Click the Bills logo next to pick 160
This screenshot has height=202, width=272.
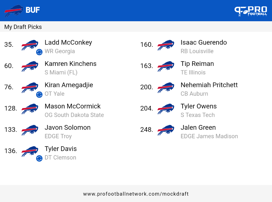(166, 45)
